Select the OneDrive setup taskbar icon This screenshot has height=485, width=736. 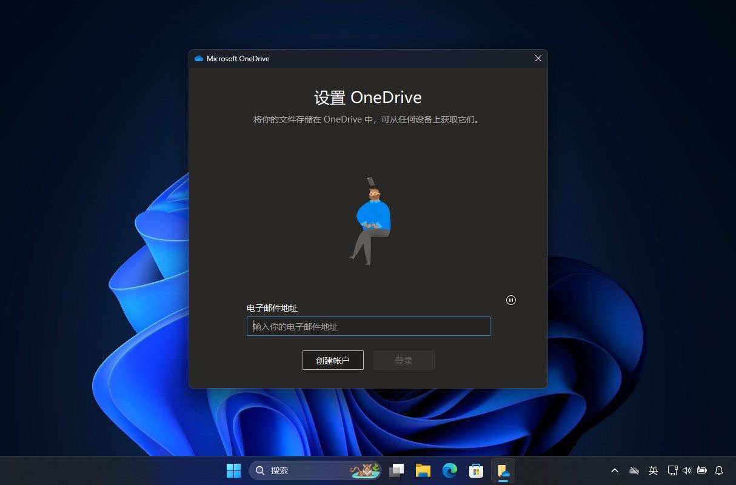(x=503, y=470)
